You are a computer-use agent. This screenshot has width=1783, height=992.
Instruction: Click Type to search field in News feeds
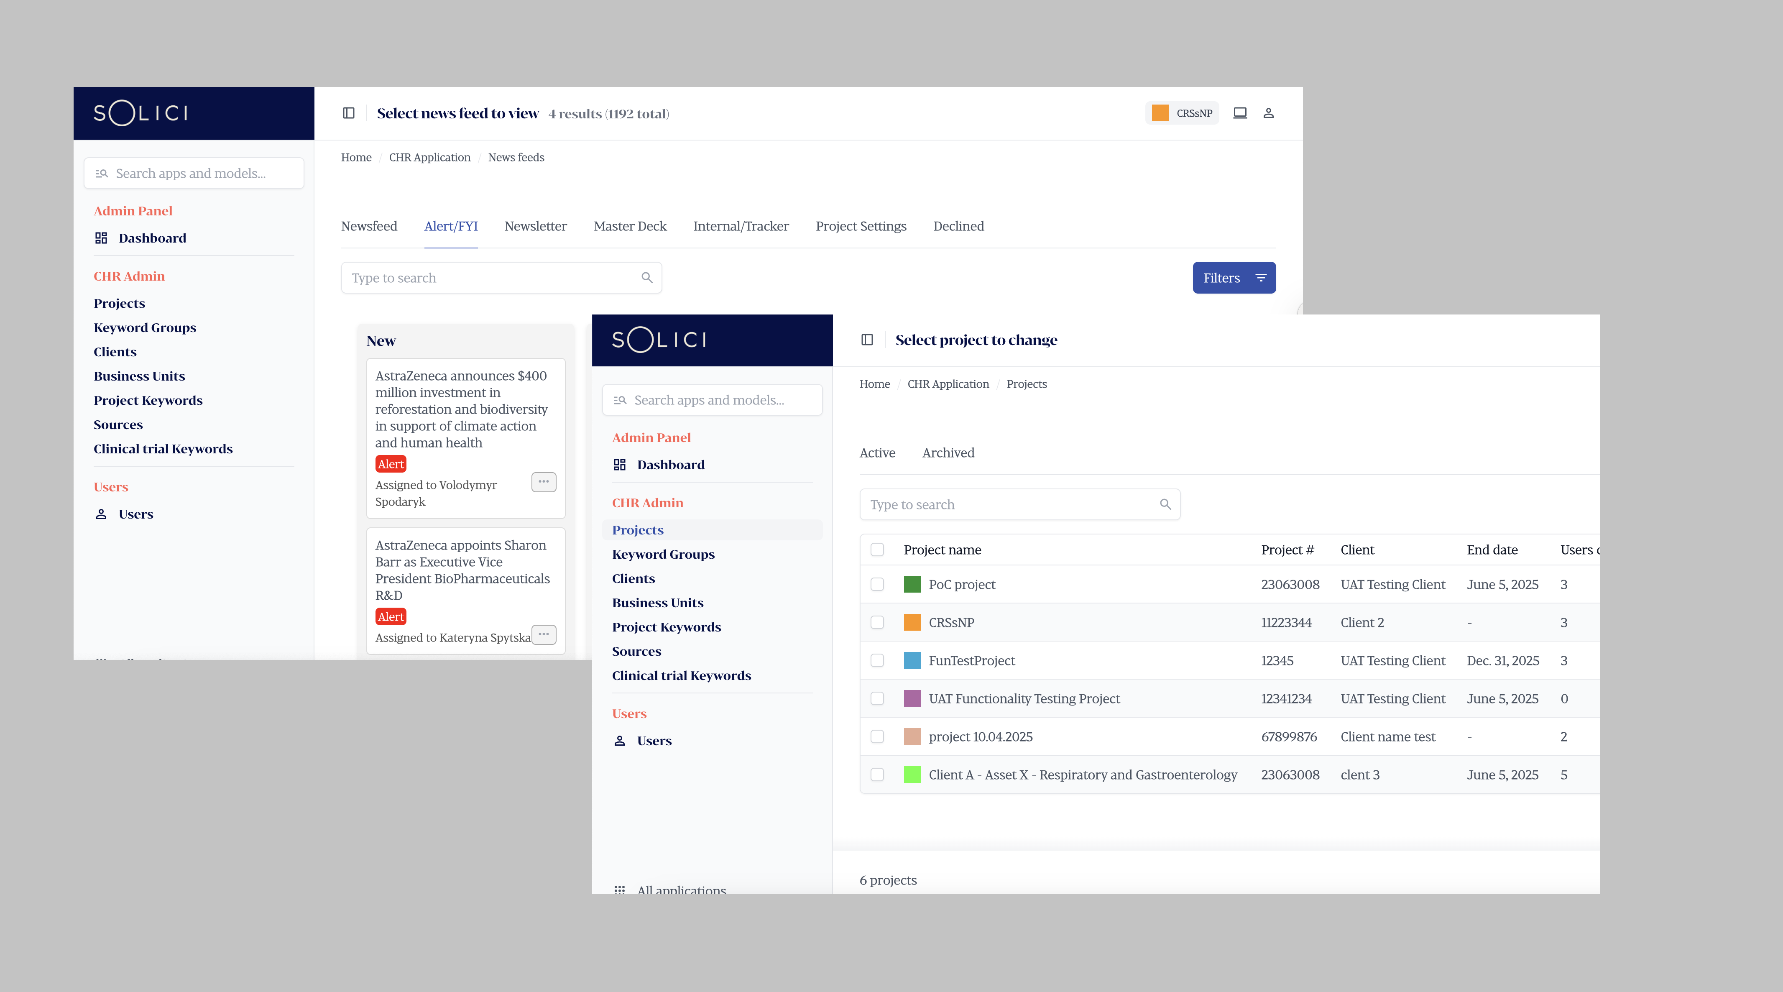pos(501,278)
